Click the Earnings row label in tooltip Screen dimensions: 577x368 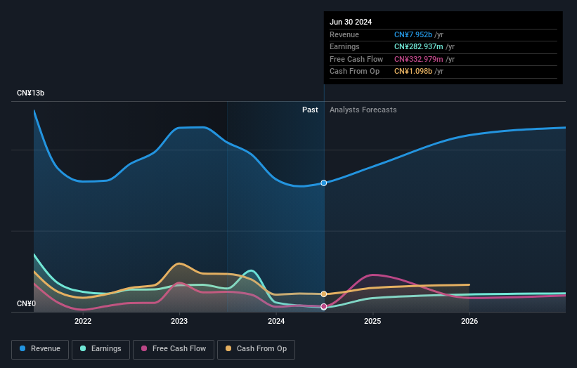point(344,46)
